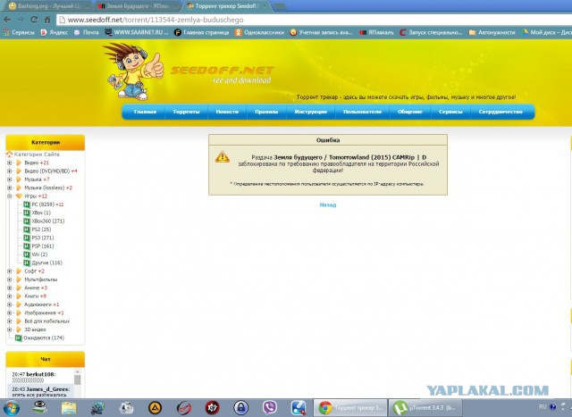572x417 pixels.
Task: Open the WWW.SAABNET.RU bookmark
Action: click(x=137, y=32)
